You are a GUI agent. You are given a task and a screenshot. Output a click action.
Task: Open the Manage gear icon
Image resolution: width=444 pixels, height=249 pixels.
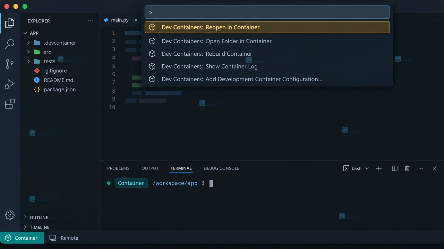pos(10,215)
